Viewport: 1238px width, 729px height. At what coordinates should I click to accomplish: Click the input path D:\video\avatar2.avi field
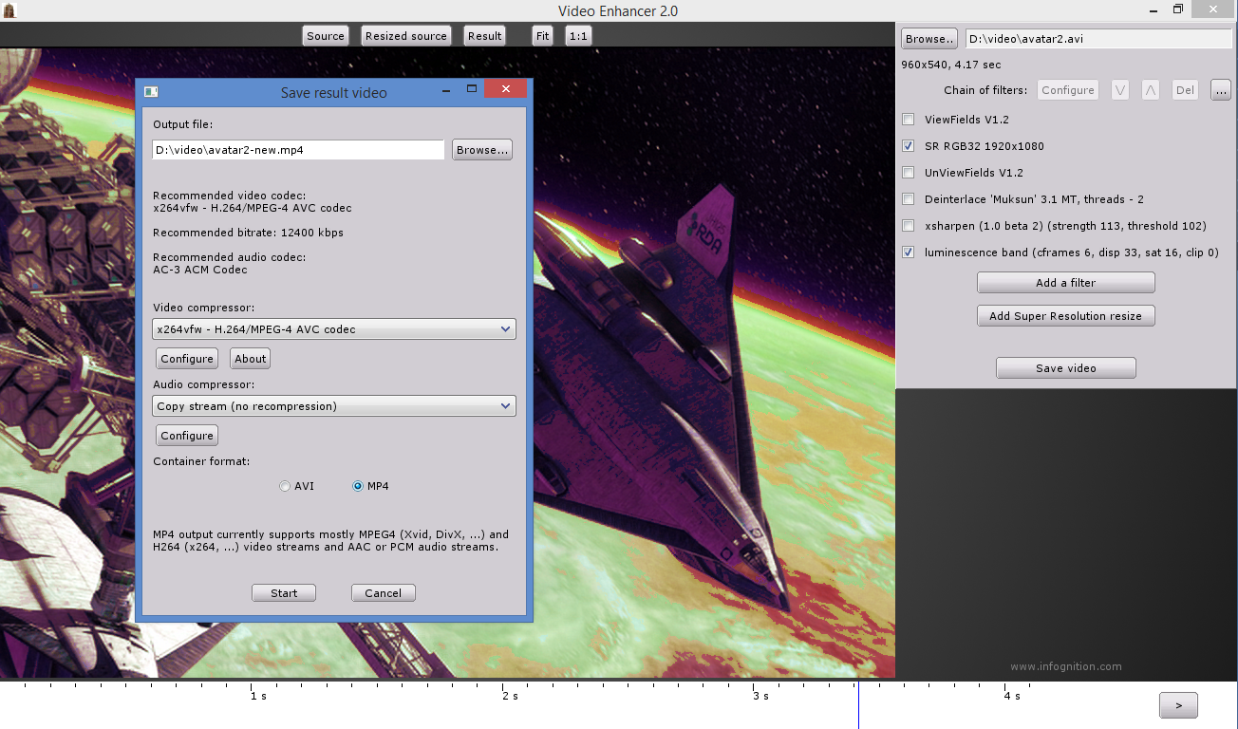(1098, 39)
